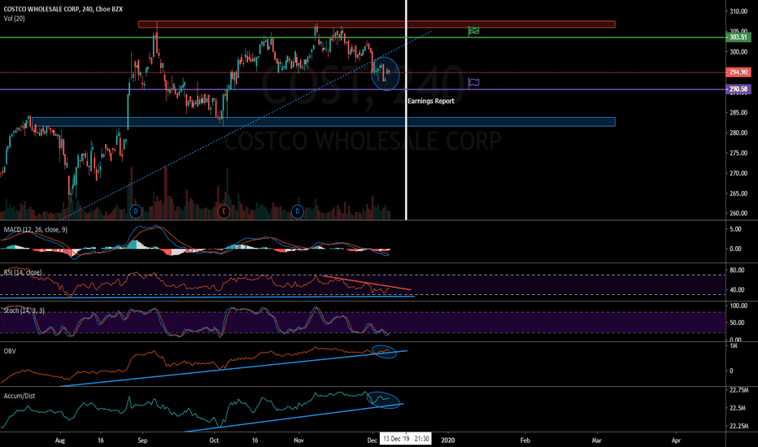The height and width of the screenshot is (447, 758).
Task: Click the OBV indicator label
Action: (x=10, y=351)
